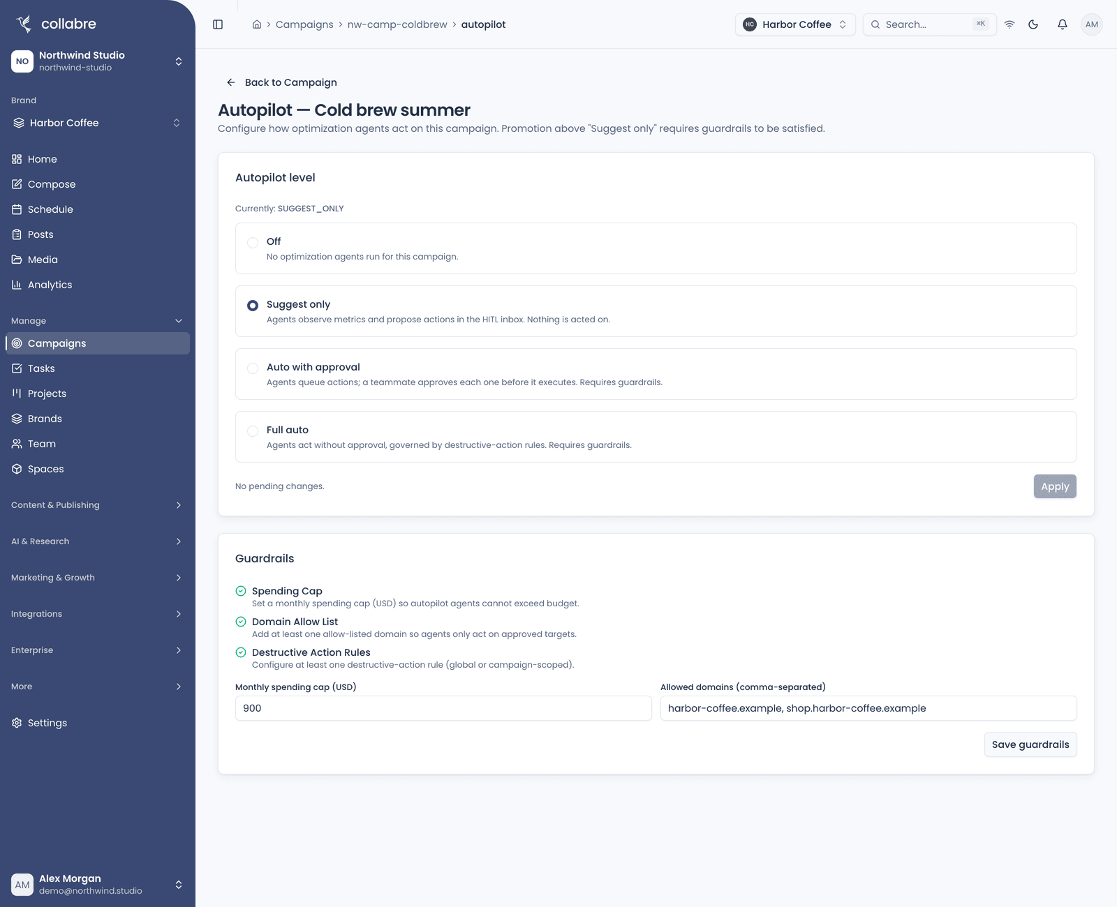The height and width of the screenshot is (907, 1117).
Task: Click the wifi connection status icon
Action: point(1009,24)
